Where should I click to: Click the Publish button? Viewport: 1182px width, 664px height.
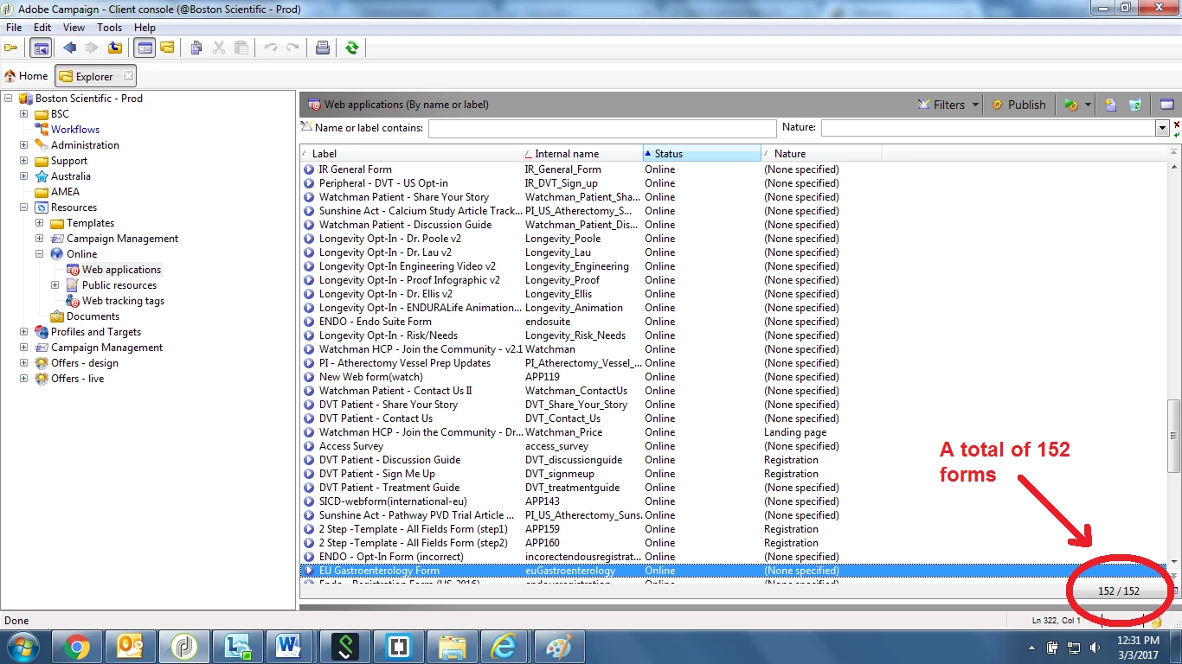coord(1018,105)
